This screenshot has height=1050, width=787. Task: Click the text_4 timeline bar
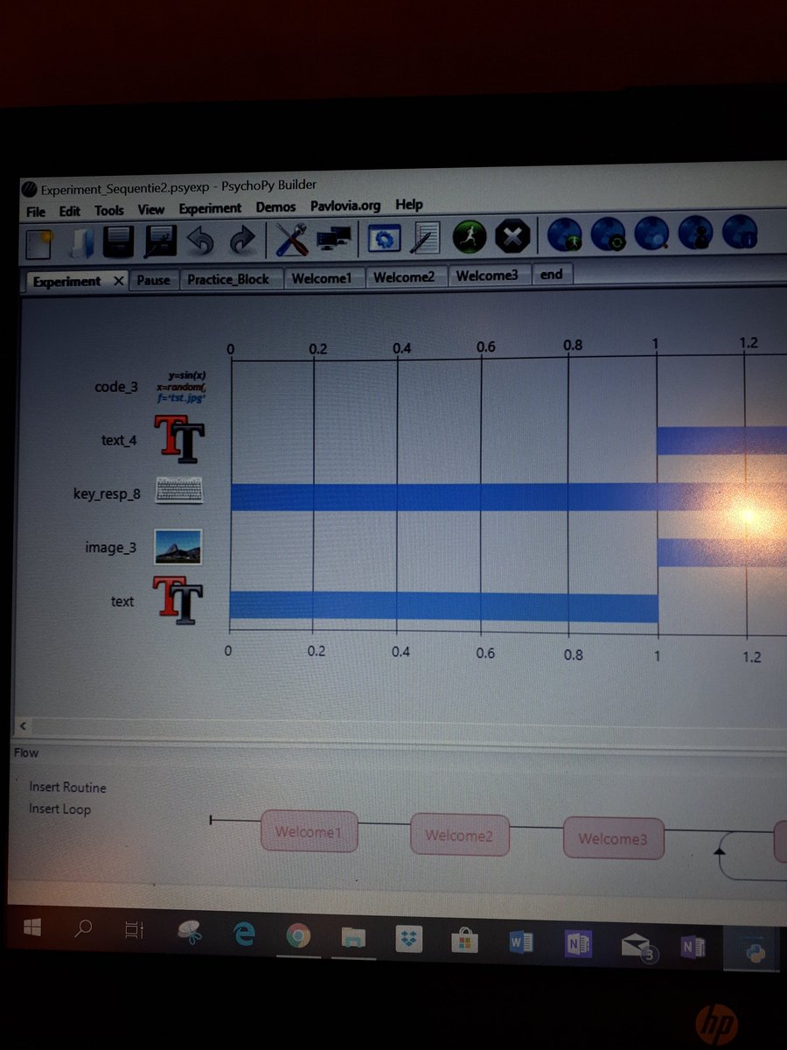(x=721, y=440)
